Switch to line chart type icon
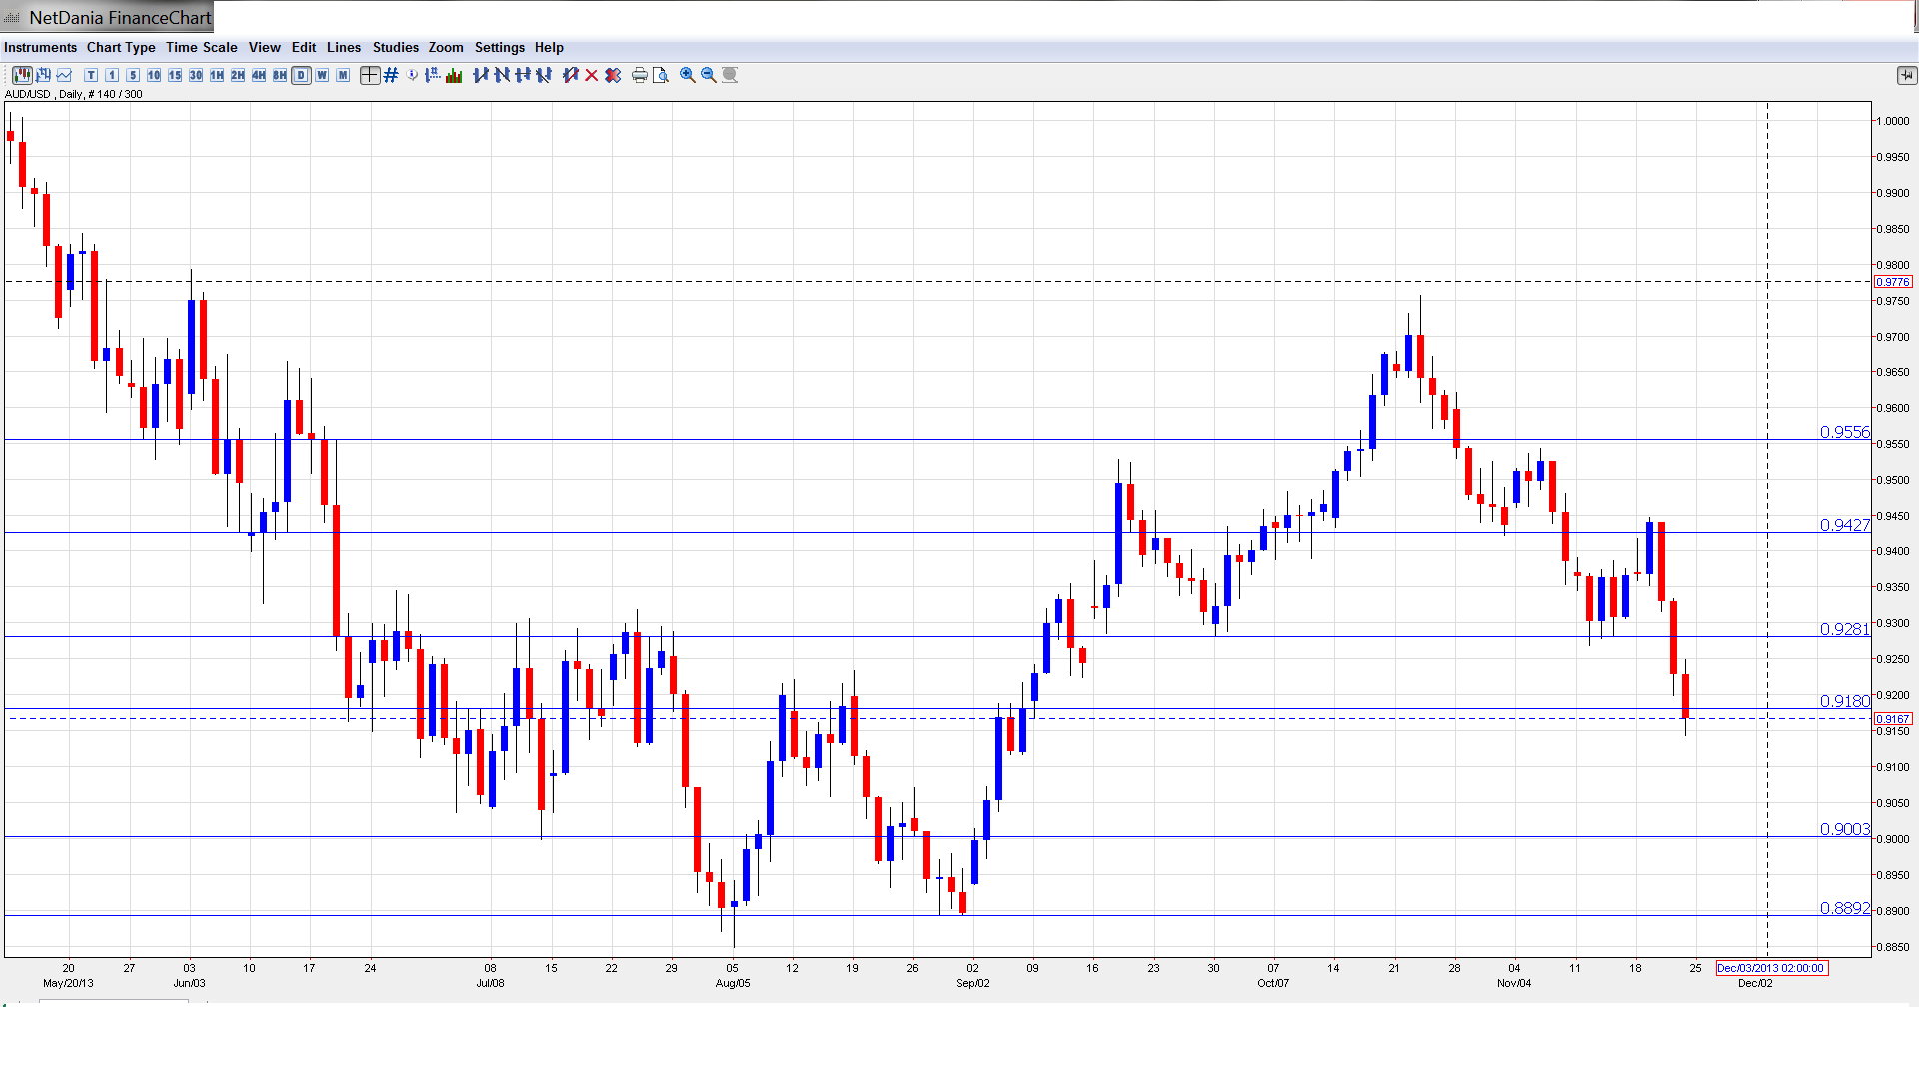The image size is (1919, 1079). 65,75
